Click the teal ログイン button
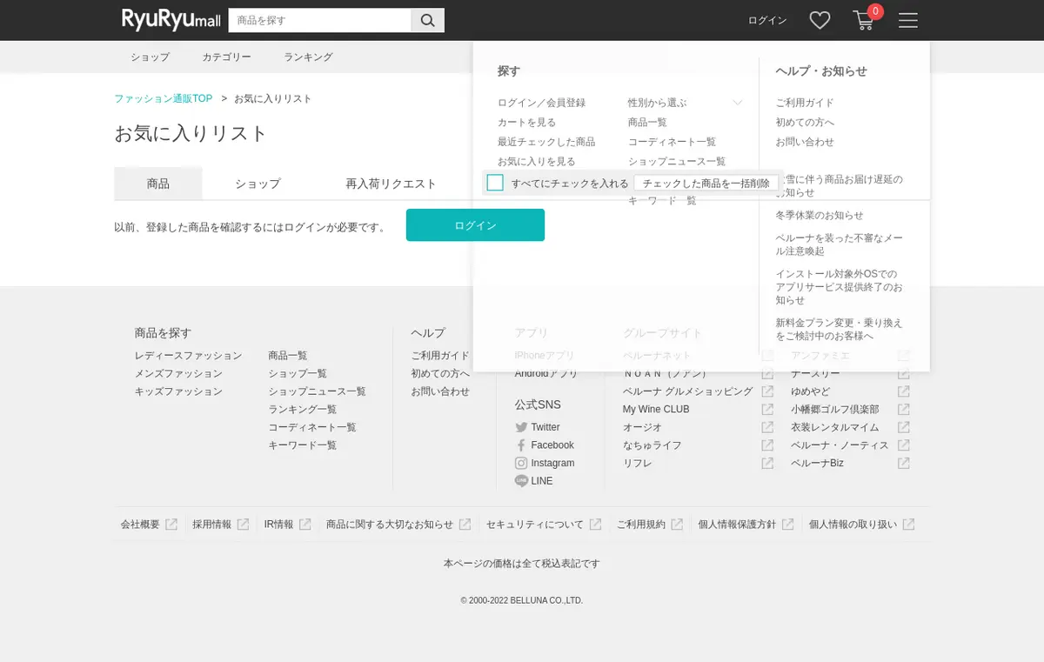 pos(475,225)
